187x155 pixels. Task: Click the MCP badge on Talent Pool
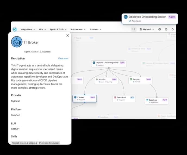click(x=132, y=97)
